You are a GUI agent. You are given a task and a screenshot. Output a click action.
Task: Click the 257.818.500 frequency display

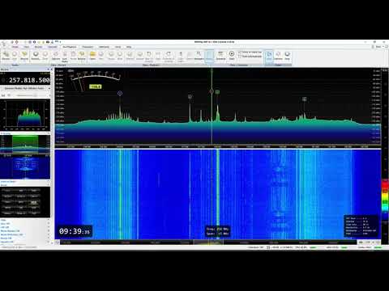29,80
